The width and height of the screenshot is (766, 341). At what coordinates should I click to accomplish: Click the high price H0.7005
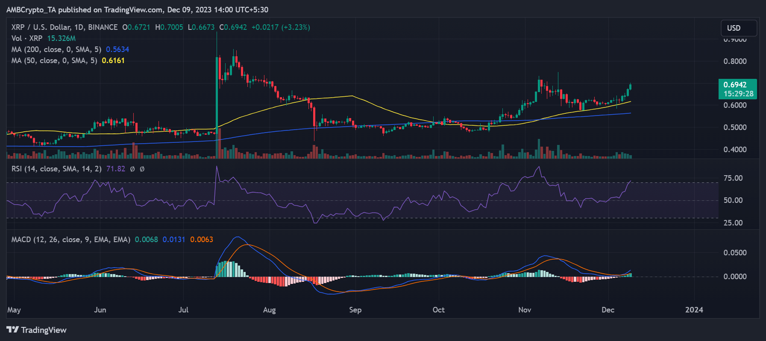[x=169, y=27]
